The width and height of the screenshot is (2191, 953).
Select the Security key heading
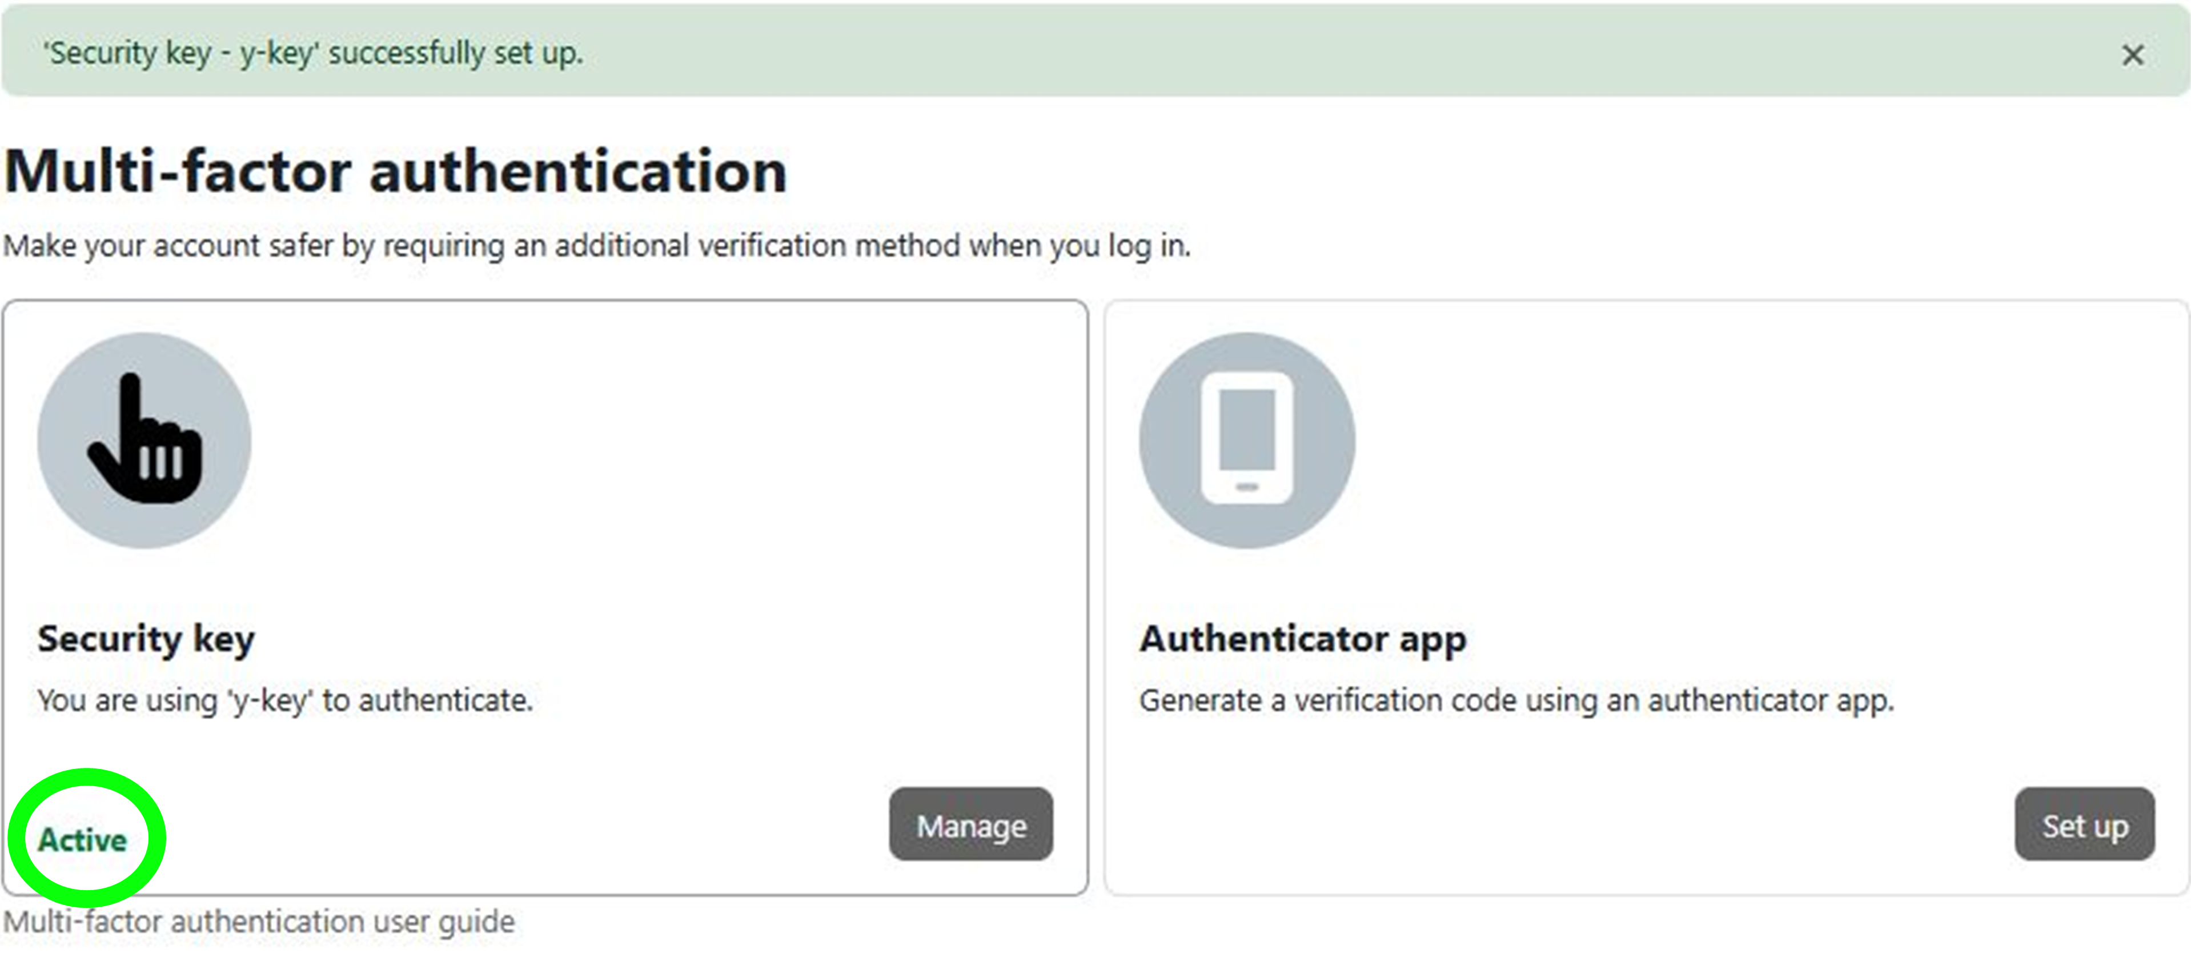146,638
